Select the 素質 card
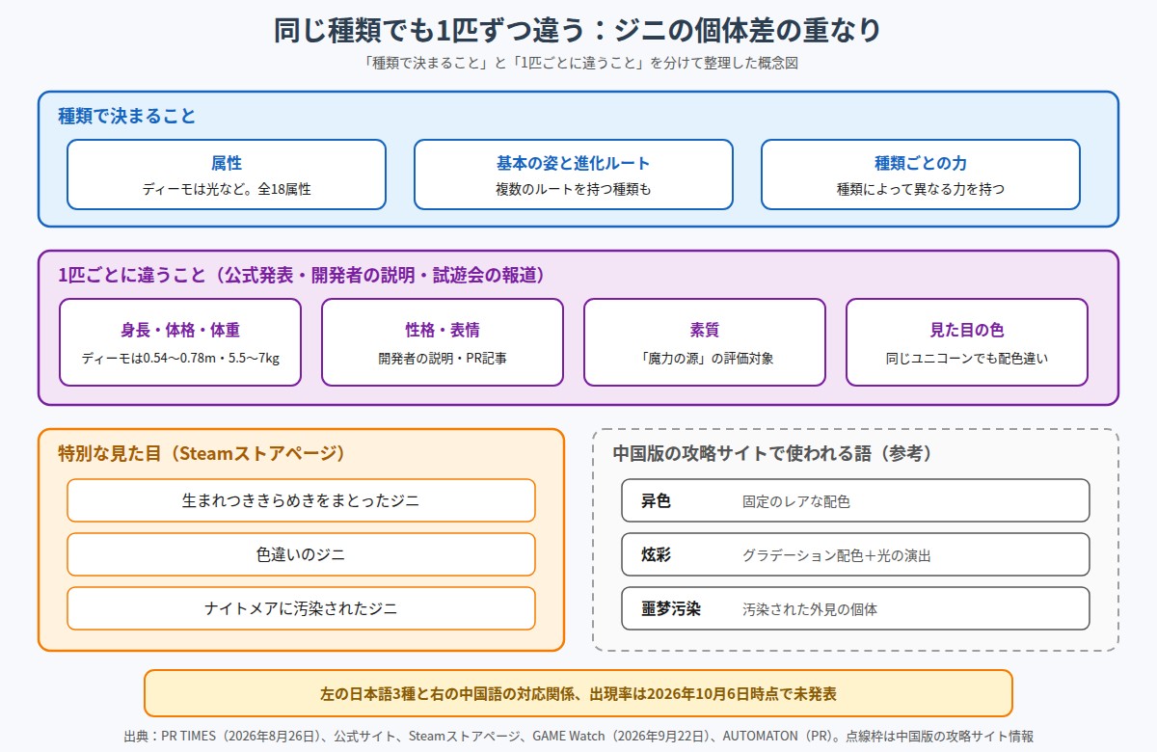Image resolution: width=1157 pixels, height=752 pixels. pos(705,342)
